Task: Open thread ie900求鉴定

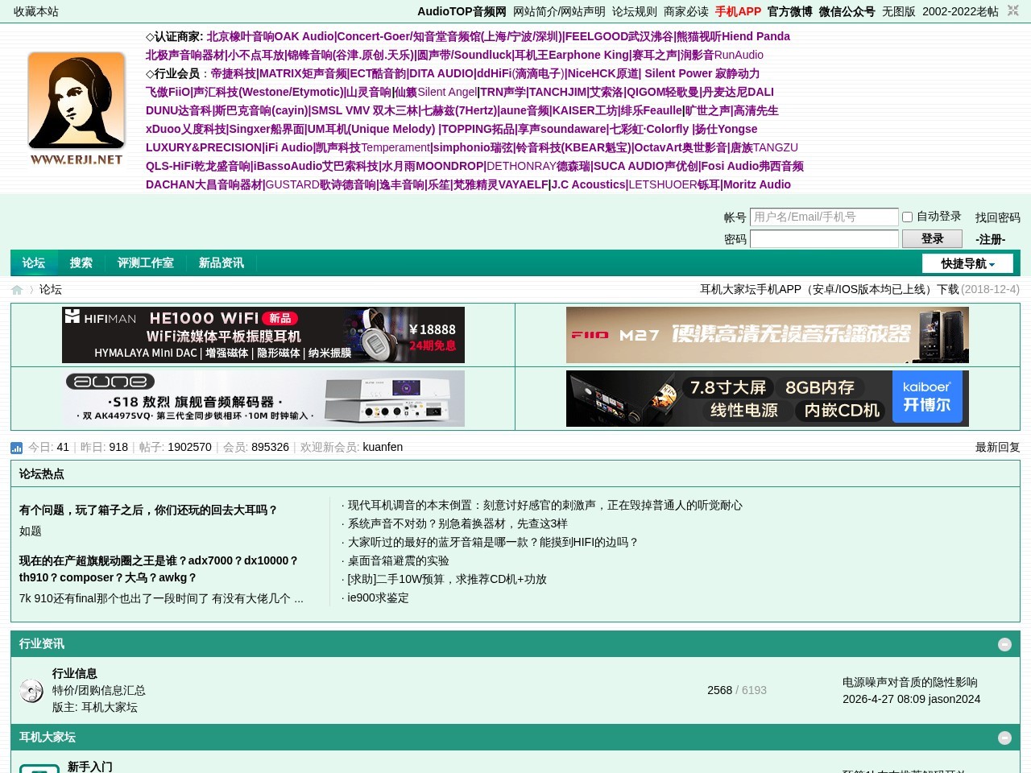Action: tap(378, 597)
